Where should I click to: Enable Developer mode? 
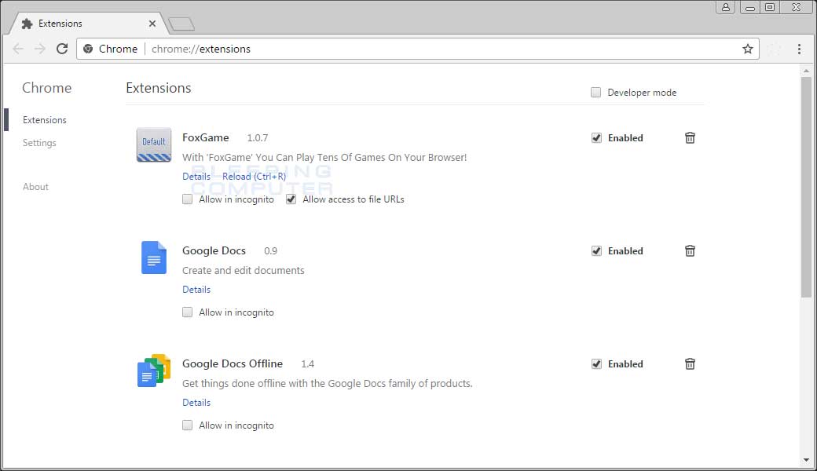595,92
